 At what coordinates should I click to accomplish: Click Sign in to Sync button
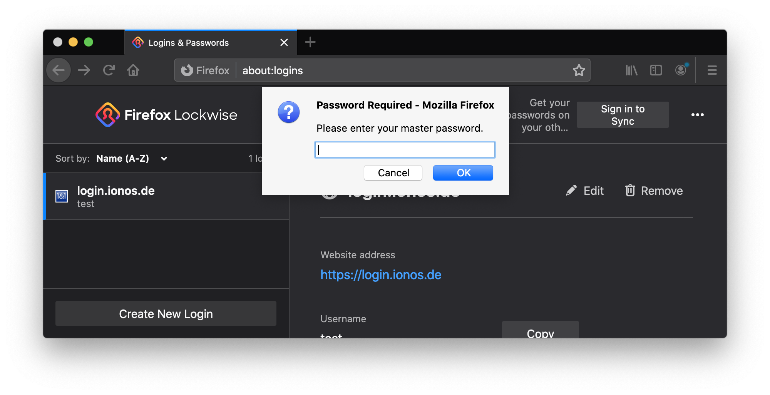click(623, 115)
